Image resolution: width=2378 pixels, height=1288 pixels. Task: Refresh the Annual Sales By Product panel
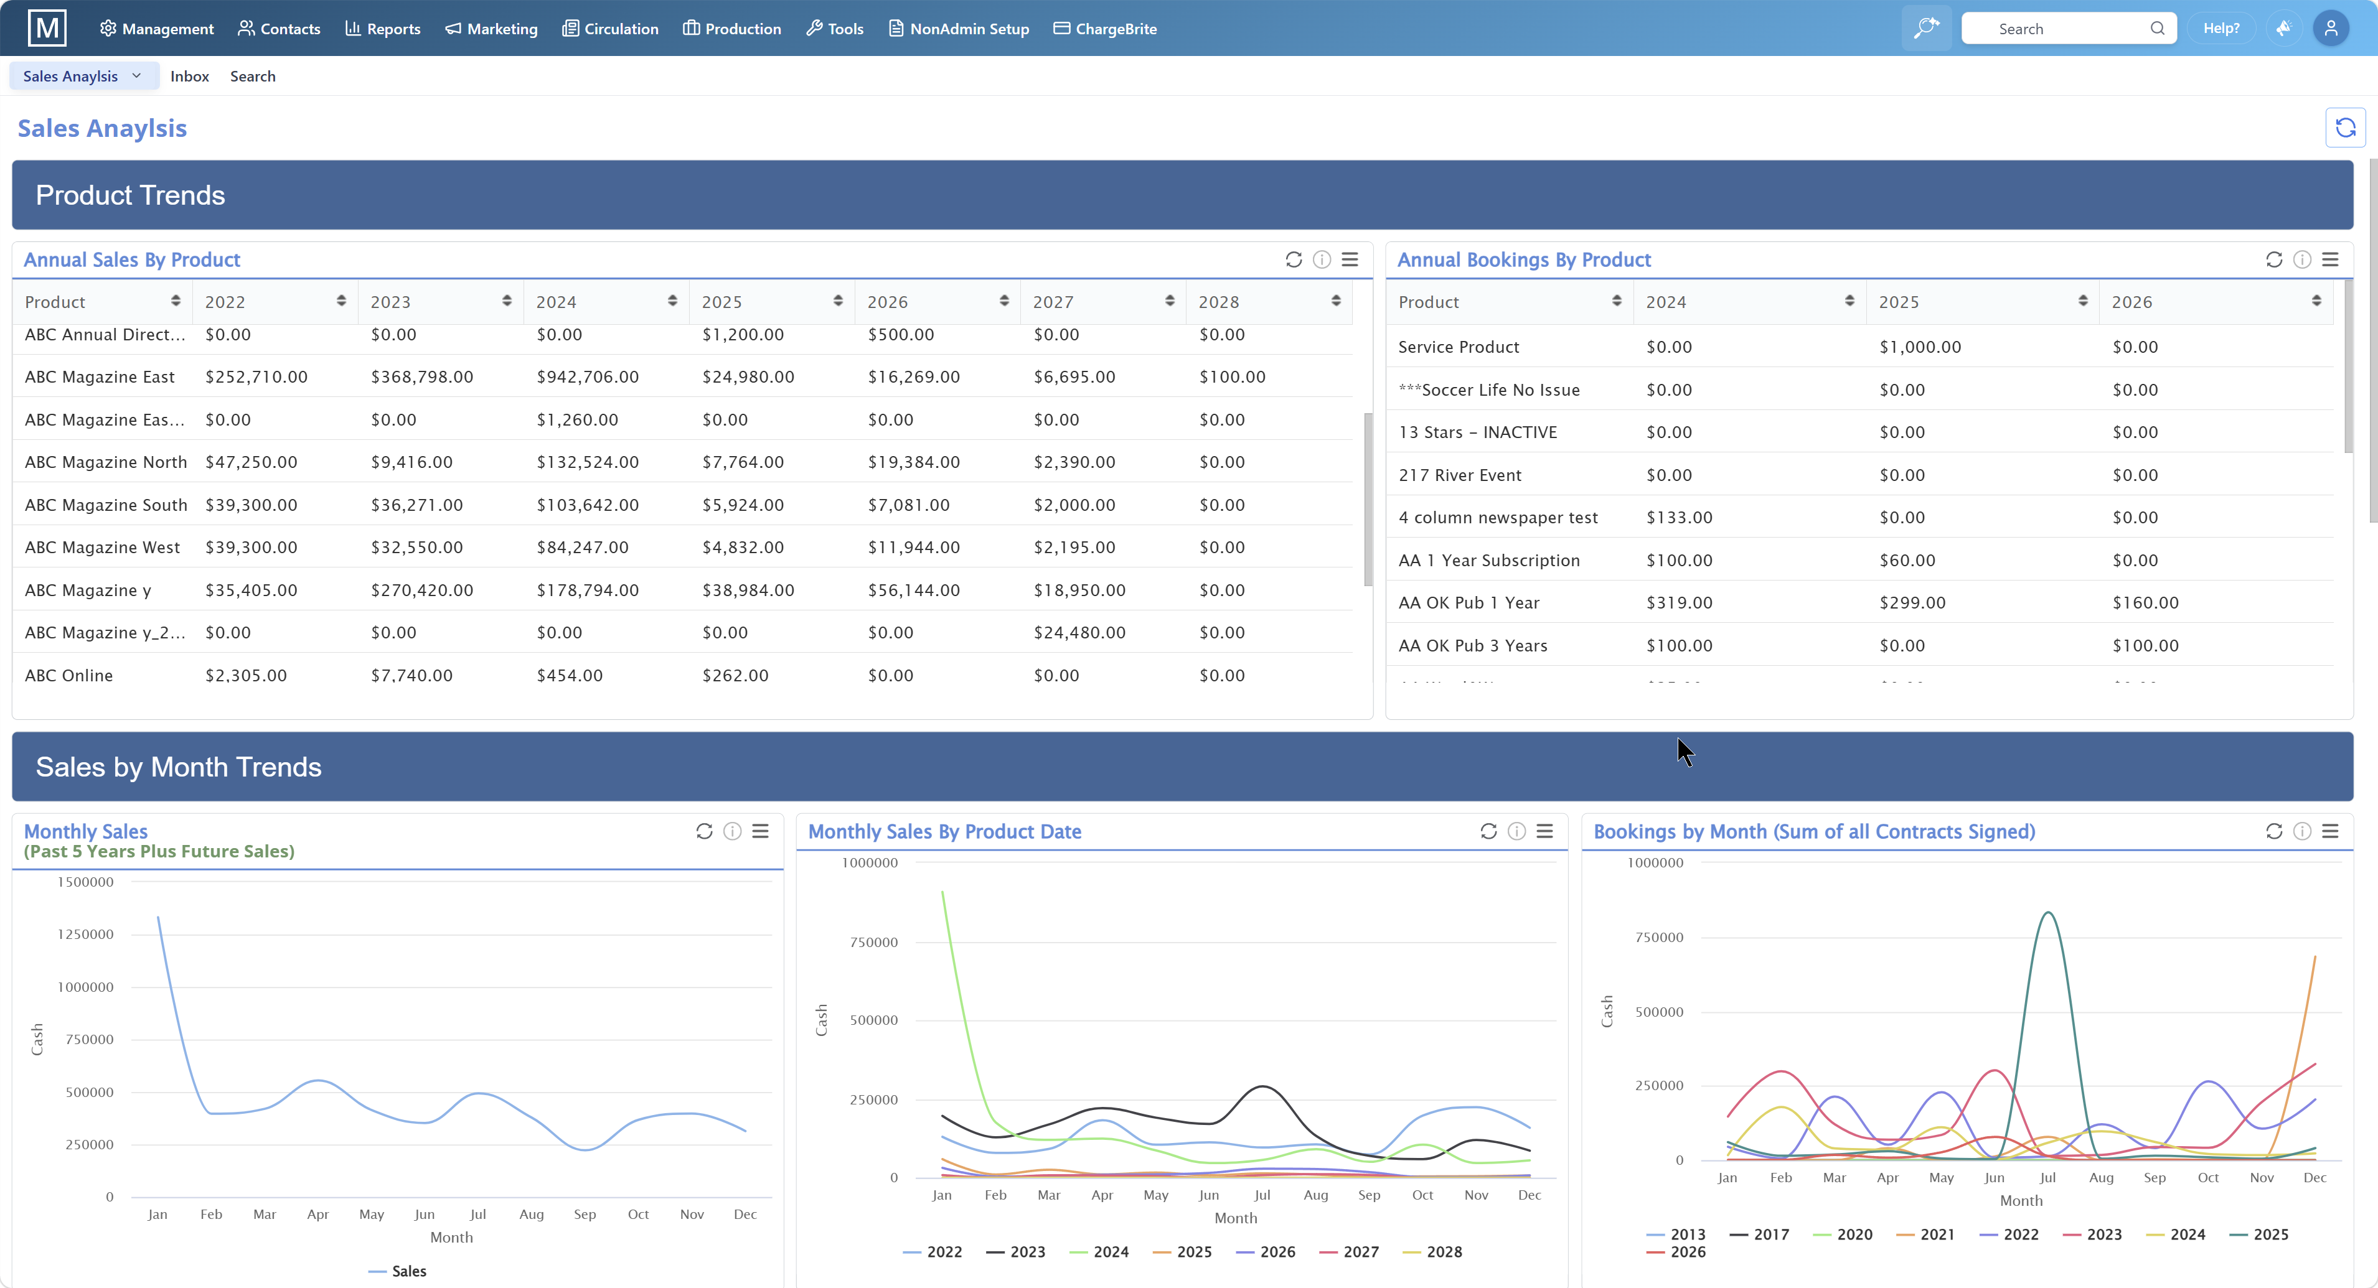click(1294, 259)
